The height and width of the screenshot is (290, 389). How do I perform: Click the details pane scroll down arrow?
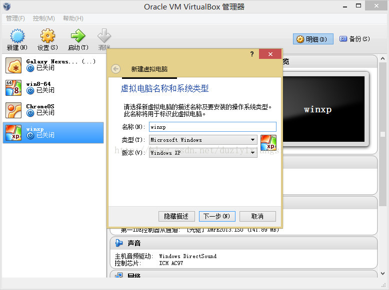383,274
